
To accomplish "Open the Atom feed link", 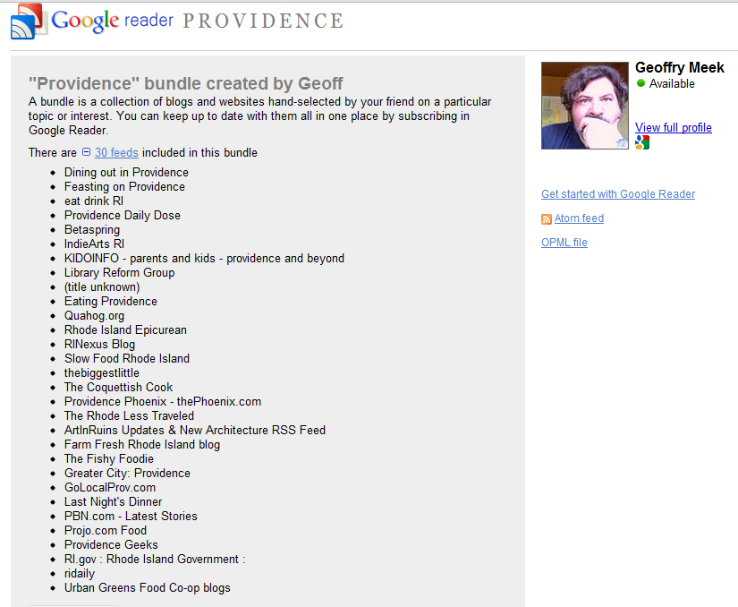I will 579,218.
